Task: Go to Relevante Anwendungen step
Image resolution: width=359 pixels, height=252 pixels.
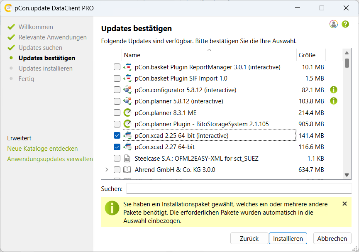Action: click(x=52, y=37)
